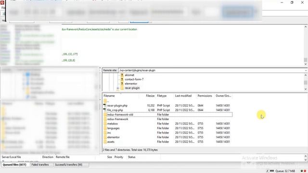Open the Remote site path dropdown arrow
The image size is (308, 173).
(306, 71)
